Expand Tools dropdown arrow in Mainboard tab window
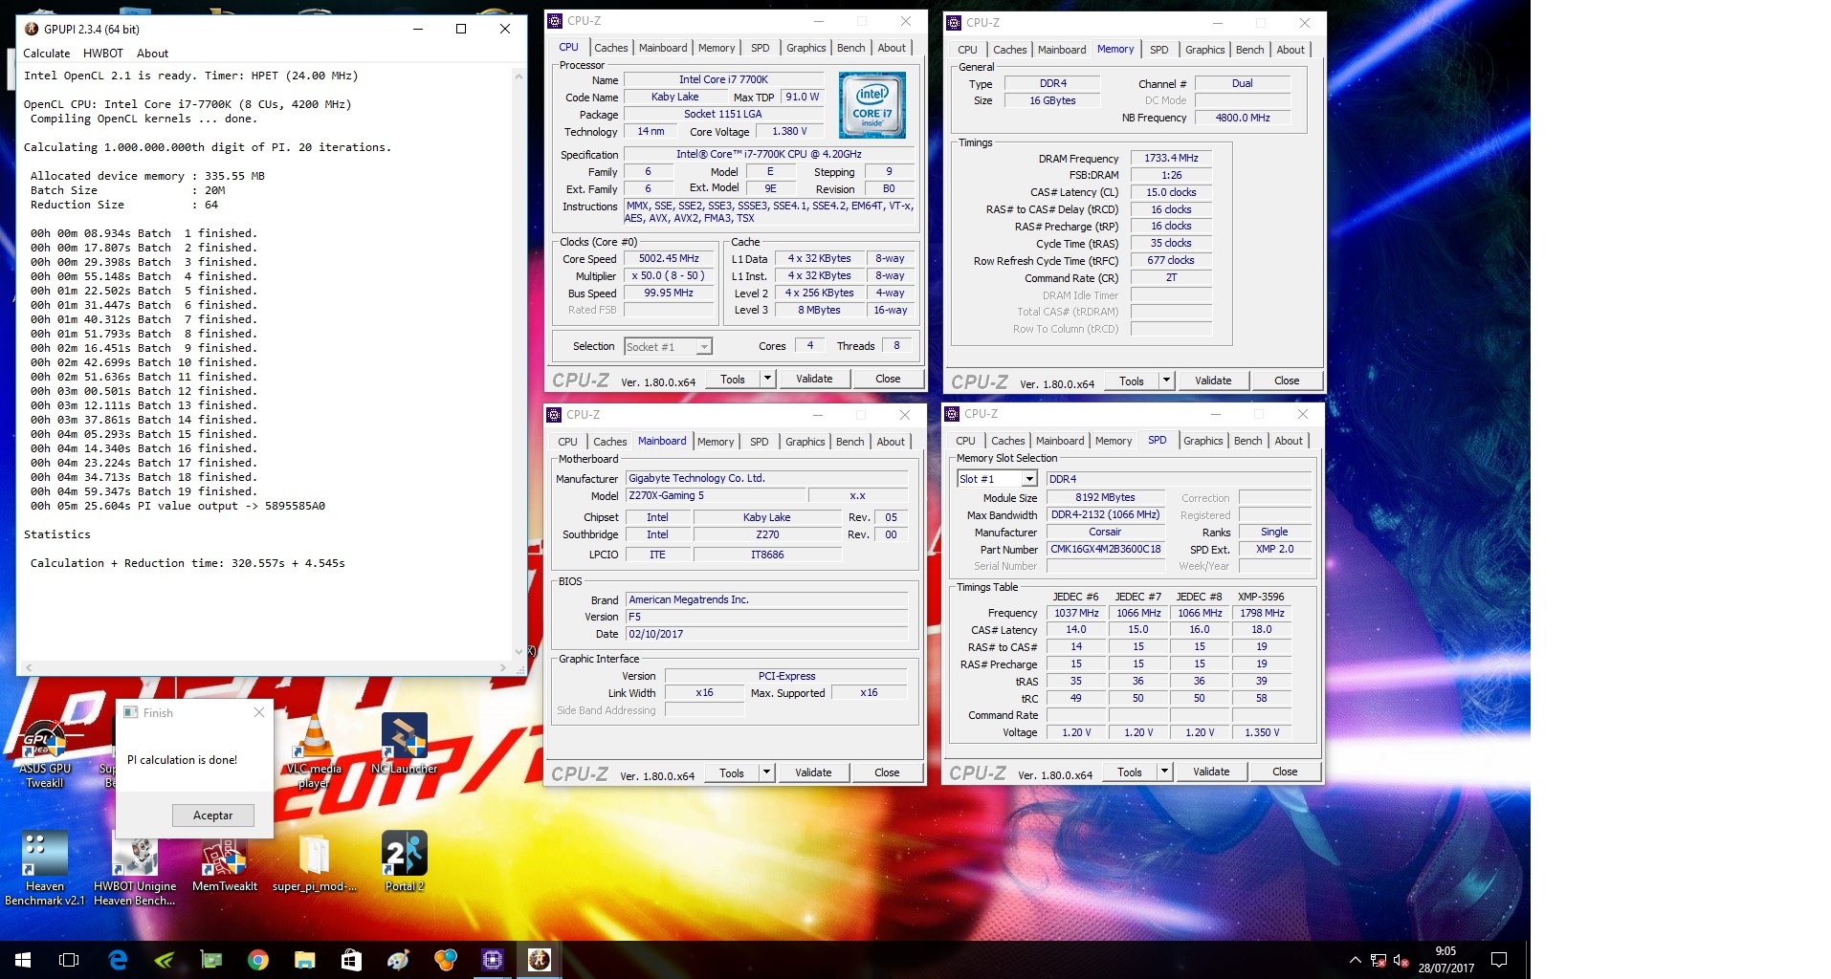Image resolution: width=1831 pixels, height=979 pixels. [766, 772]
